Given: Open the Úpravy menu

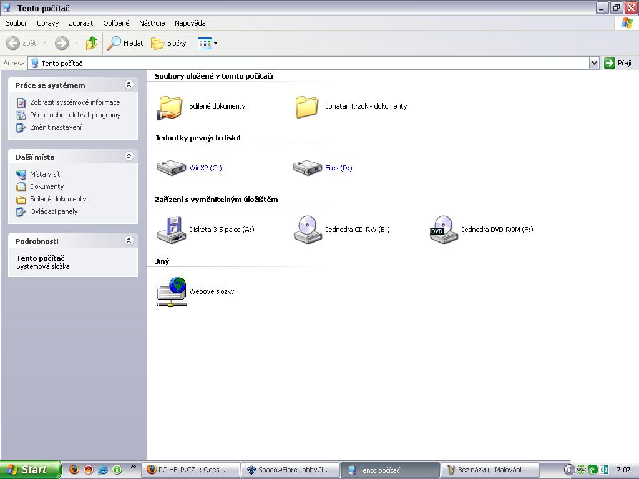Looking at the screenshot, I should tap(47, 23).
